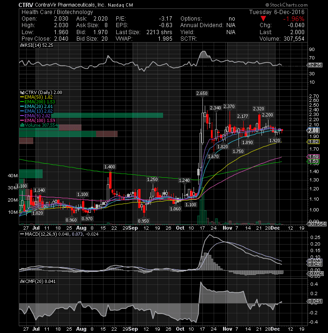Click the 2.340 price high label
328x333 pixels.
[x=216, y=108]
